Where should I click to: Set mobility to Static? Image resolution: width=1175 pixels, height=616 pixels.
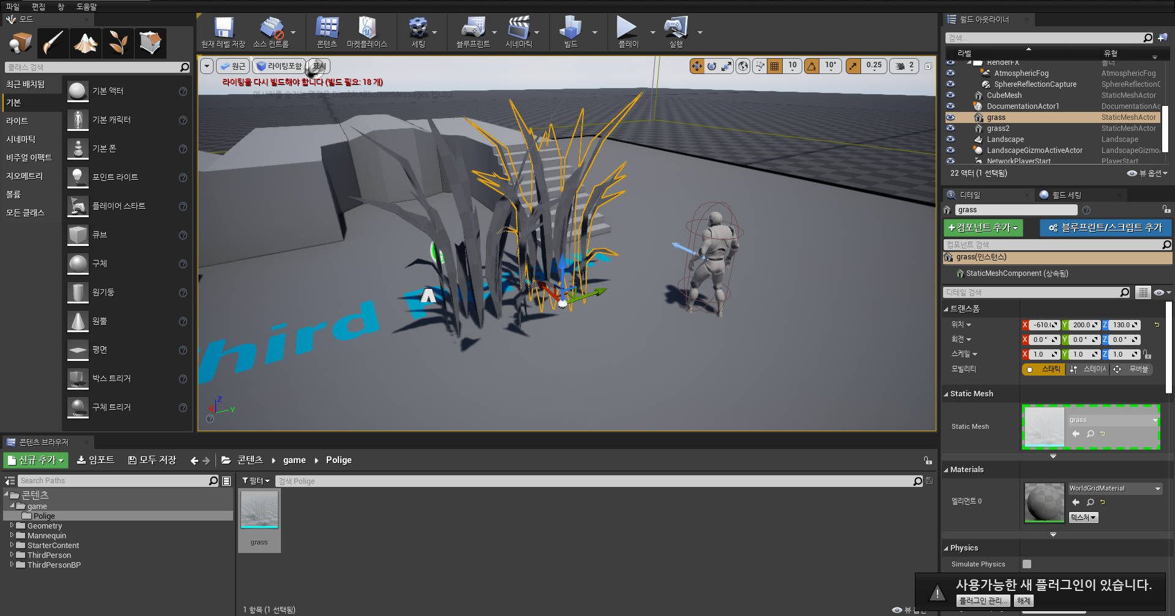click(x=1044, y=369)
